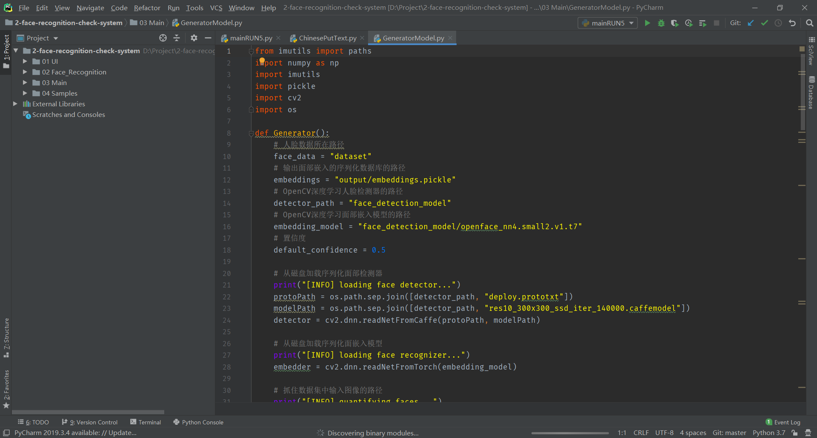This screenshot has width=817, height=438.
Task: Open the TODO tool window
Action: (33, 422)
